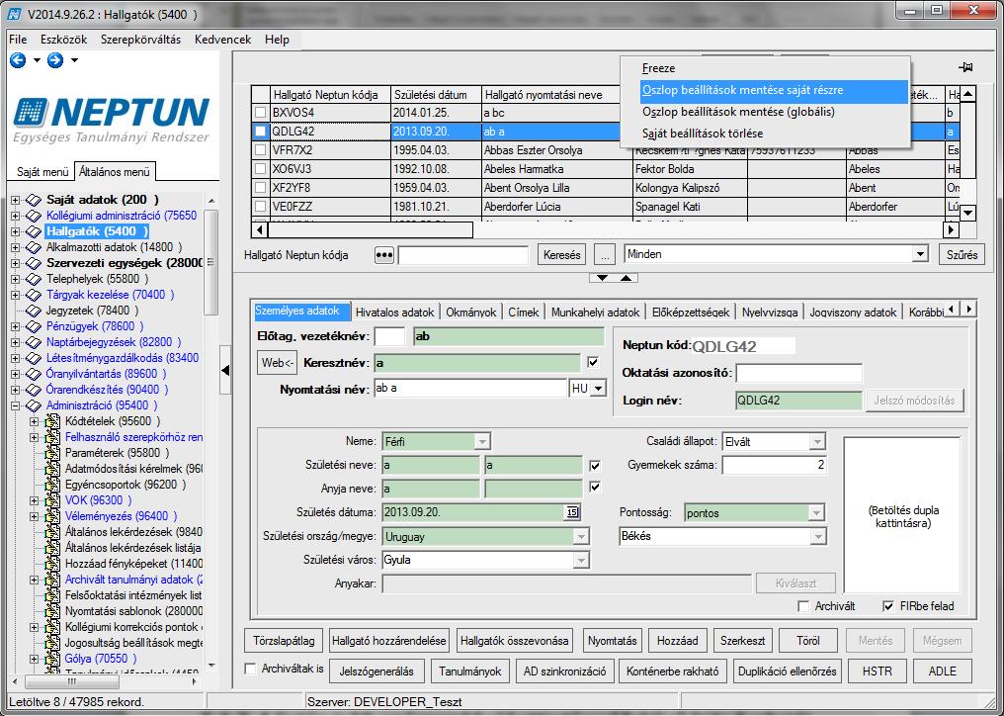Toggle the checkbox next to Keresztnév
This screenshot has width=1004, height=716.
593,362
